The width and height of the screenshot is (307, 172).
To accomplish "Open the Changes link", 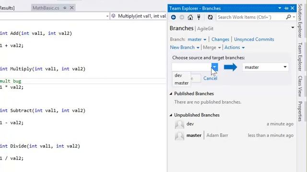I will [x=220, y=39].
